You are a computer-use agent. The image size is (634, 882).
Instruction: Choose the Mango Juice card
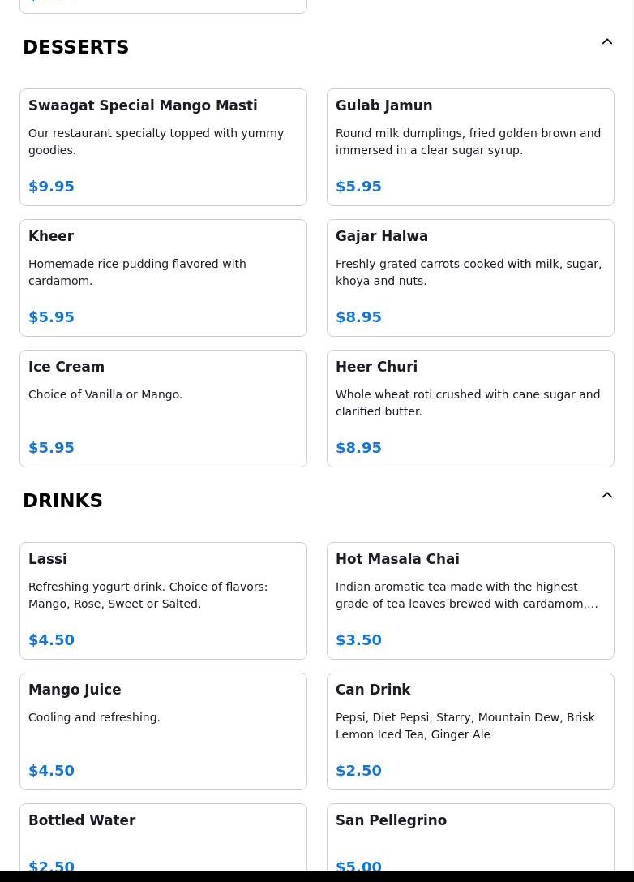[x=163, y=731]
